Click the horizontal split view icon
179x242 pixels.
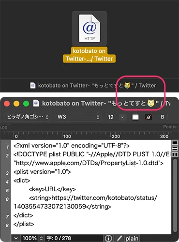[175, 149]
